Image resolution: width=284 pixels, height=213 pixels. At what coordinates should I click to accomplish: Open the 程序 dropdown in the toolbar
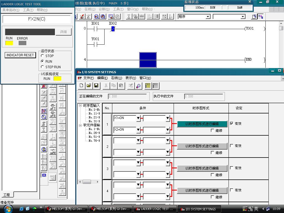208,17
